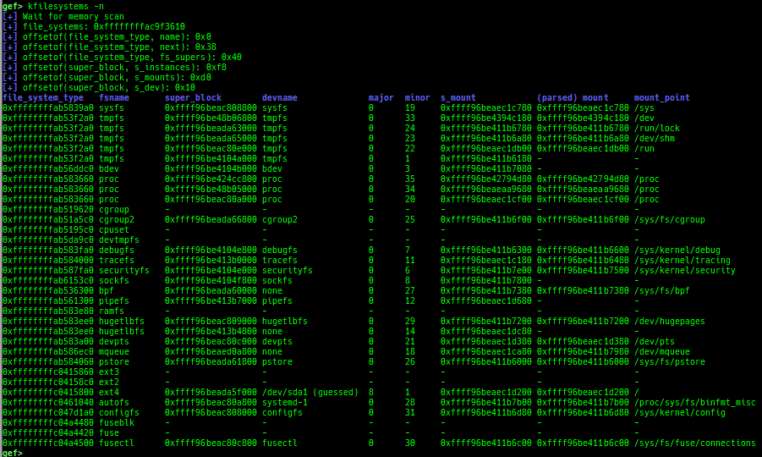Screen dimensions: 762x457
Task: Click mount point '/sys/kernel/debug'
Action: tap(677, 250)
